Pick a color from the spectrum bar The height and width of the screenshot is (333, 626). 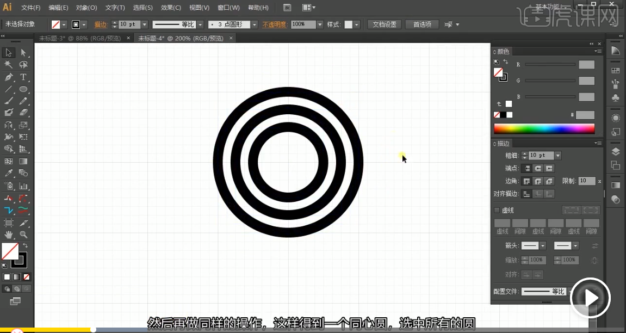pyautogui.click(x=544, y=129)
